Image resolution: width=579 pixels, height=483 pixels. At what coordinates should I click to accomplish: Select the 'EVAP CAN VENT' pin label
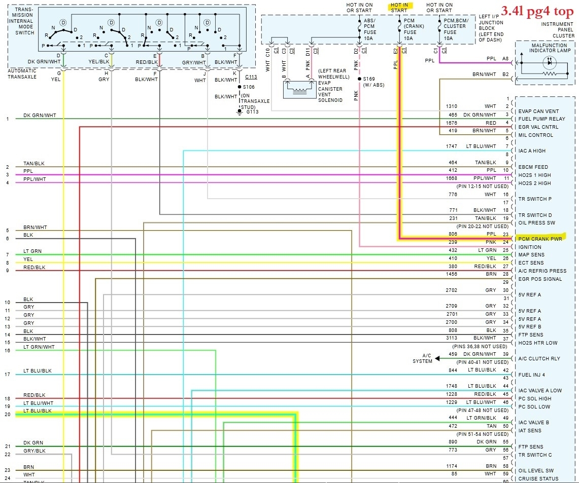point(538,112)
